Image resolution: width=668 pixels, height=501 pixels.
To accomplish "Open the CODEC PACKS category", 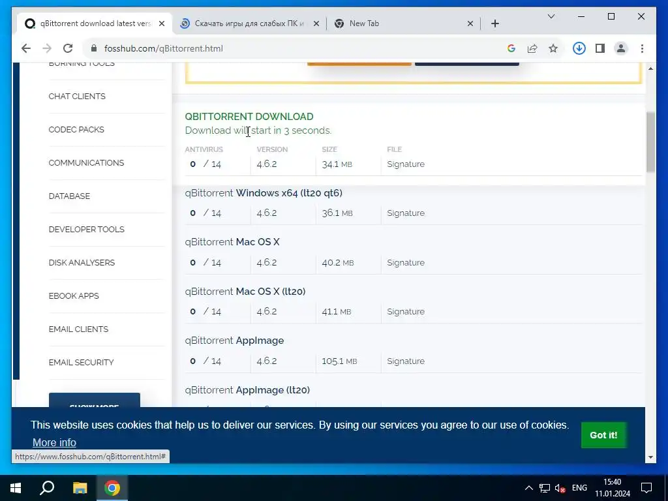I will pyautogui.click(x=76, y=130).
